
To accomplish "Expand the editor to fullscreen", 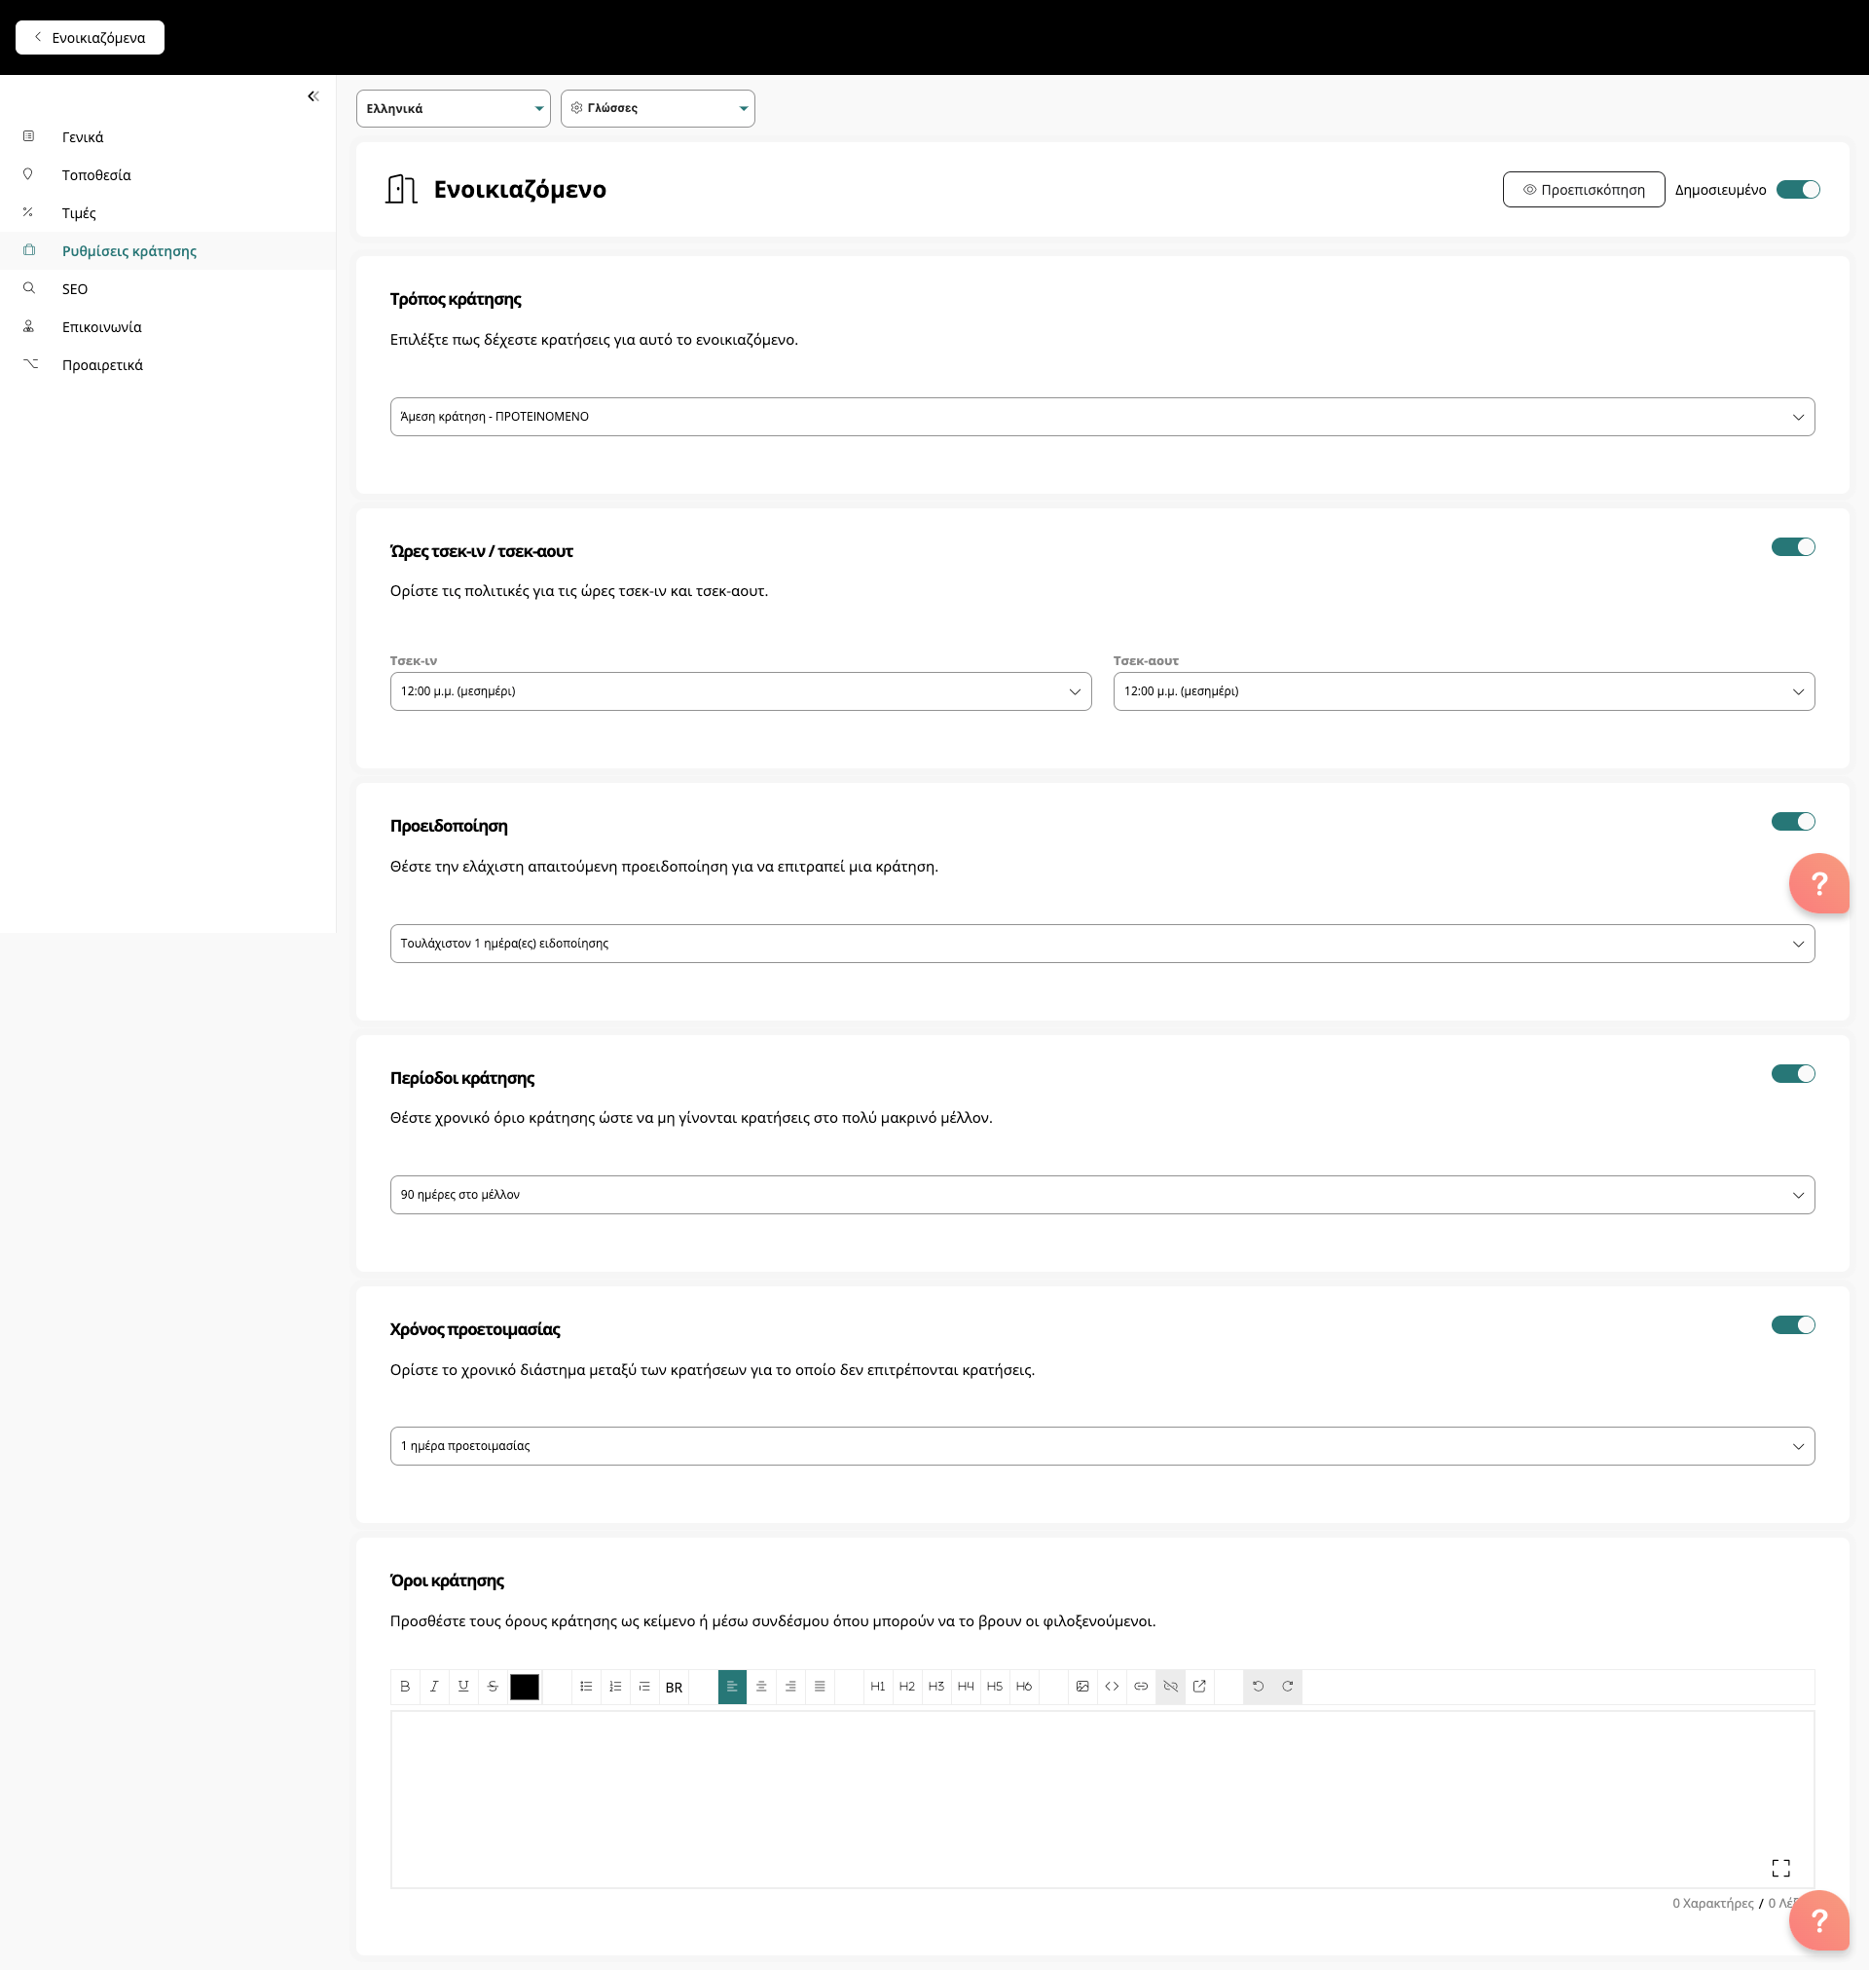I will 1780,1868.
